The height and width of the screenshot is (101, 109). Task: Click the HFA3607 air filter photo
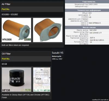[x=48, y=30]
